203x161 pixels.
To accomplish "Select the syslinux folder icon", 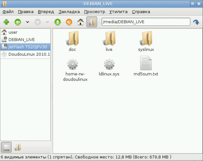I will click(146, 38).
